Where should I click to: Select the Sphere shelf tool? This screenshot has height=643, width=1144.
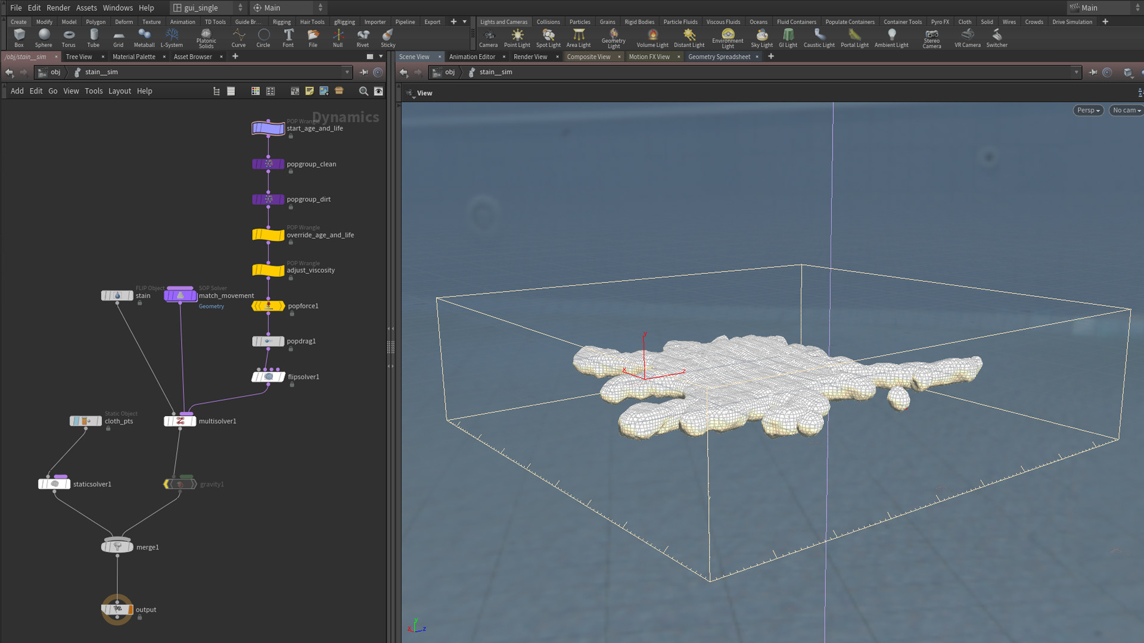[x=43, y=38]
